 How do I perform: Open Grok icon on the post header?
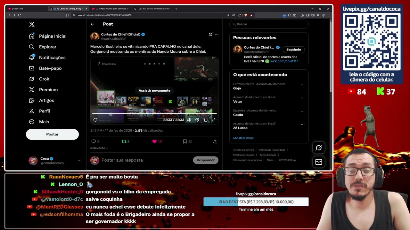pos(210,34)
